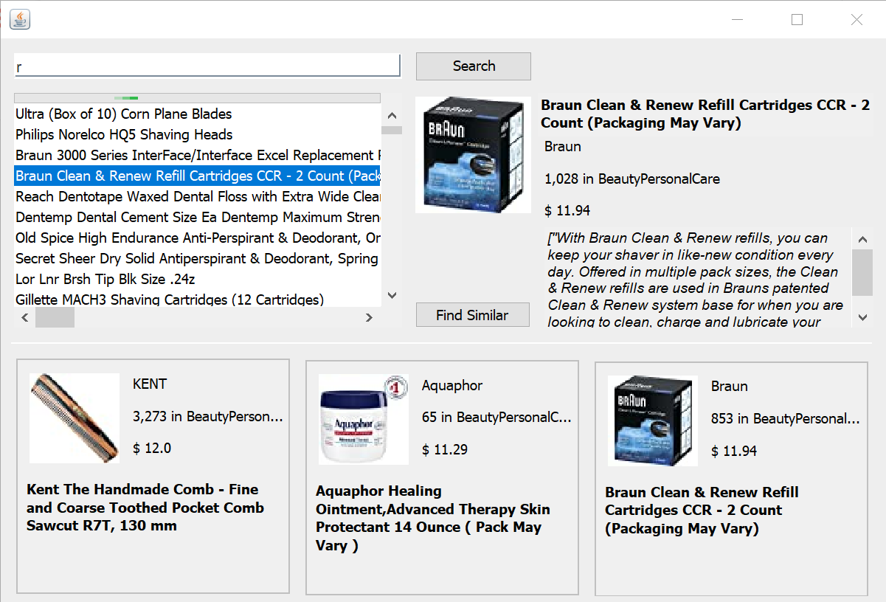
Task: Click results list scroll-down arrow
Action: (x=392, y=296)
